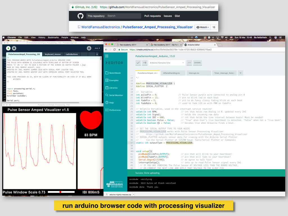Open the Bookmarks menu in menu bar
The width and height of the screenshot is (288, 216).
coord(53,37)
